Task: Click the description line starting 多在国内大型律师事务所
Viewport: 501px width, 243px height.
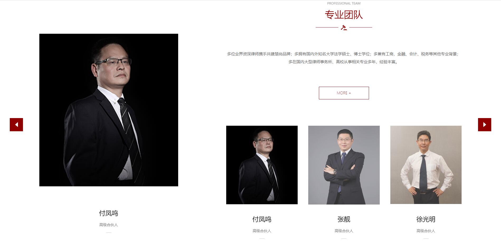Action: point(343,62)
